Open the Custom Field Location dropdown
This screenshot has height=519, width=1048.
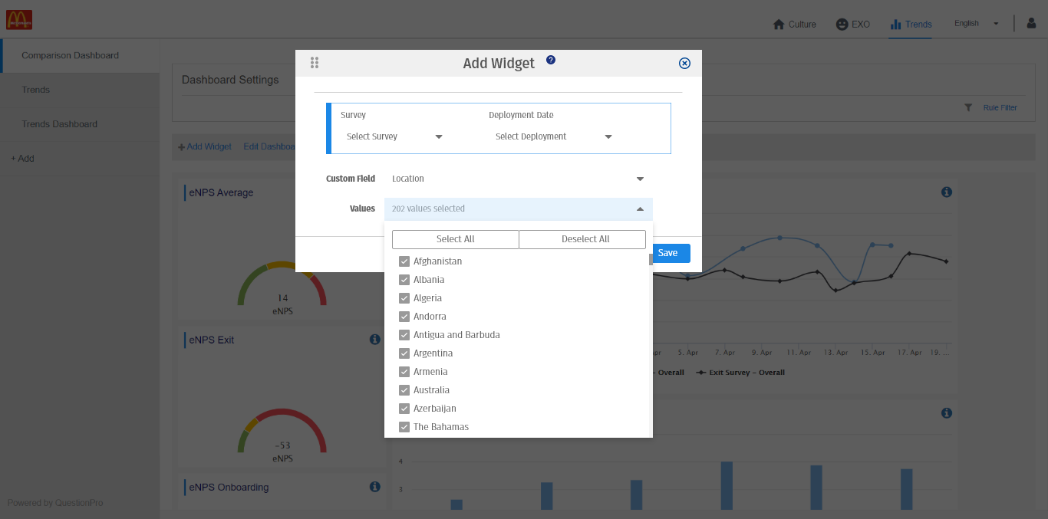518,179
